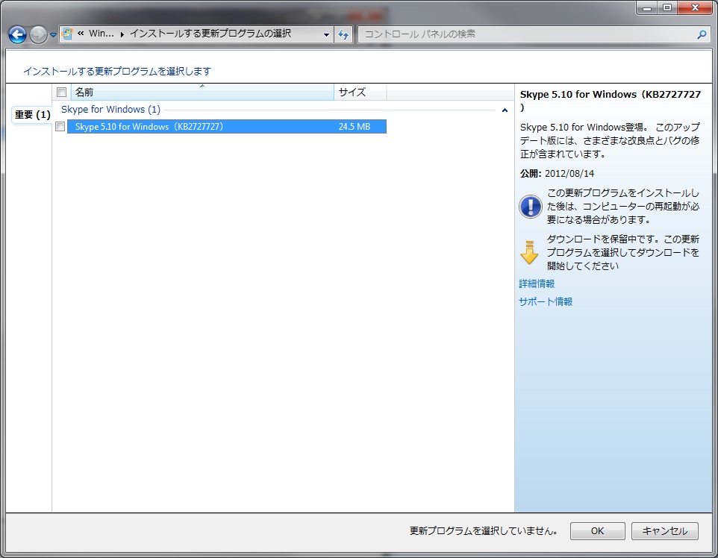Click the details title Skype 5.10 for Windows
The height and width of the screenshot is (558, 718).
point(611,100)
